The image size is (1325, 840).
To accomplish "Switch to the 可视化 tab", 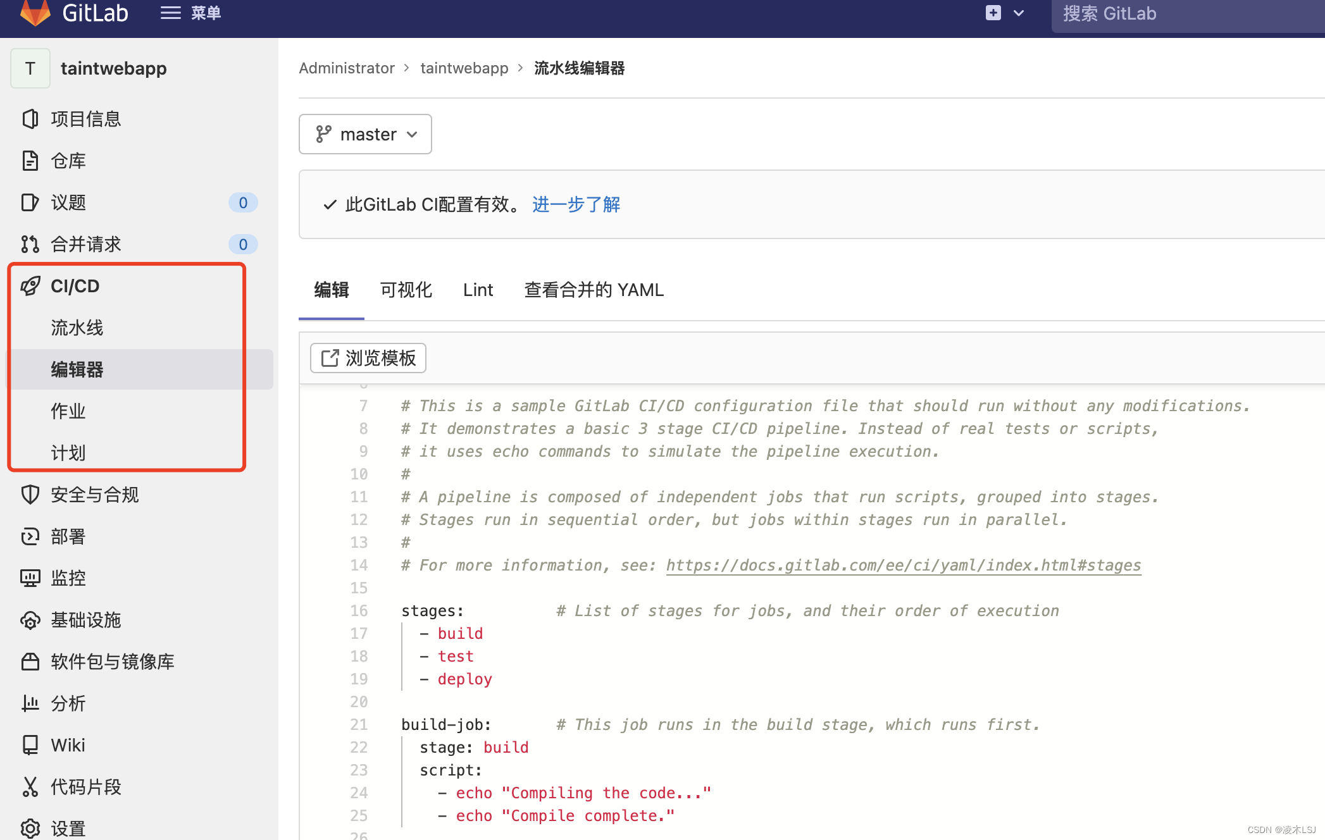I will [406, 289].
